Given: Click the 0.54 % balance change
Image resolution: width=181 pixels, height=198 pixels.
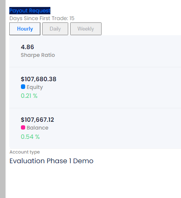Looking at the screenshot, I should tap(30, 137).
